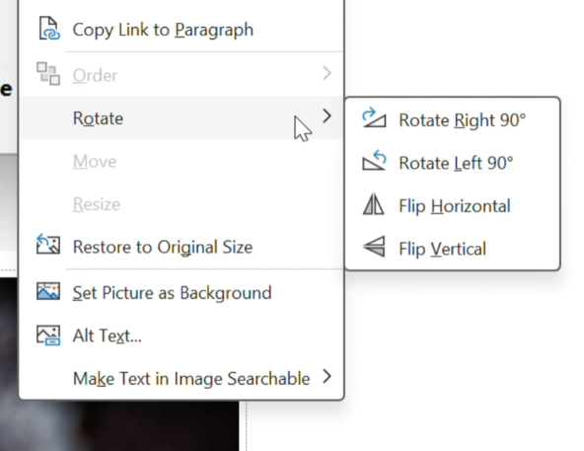Select Restore to Original Size
This screenshot has height=451, width=584.
[182, 247]
